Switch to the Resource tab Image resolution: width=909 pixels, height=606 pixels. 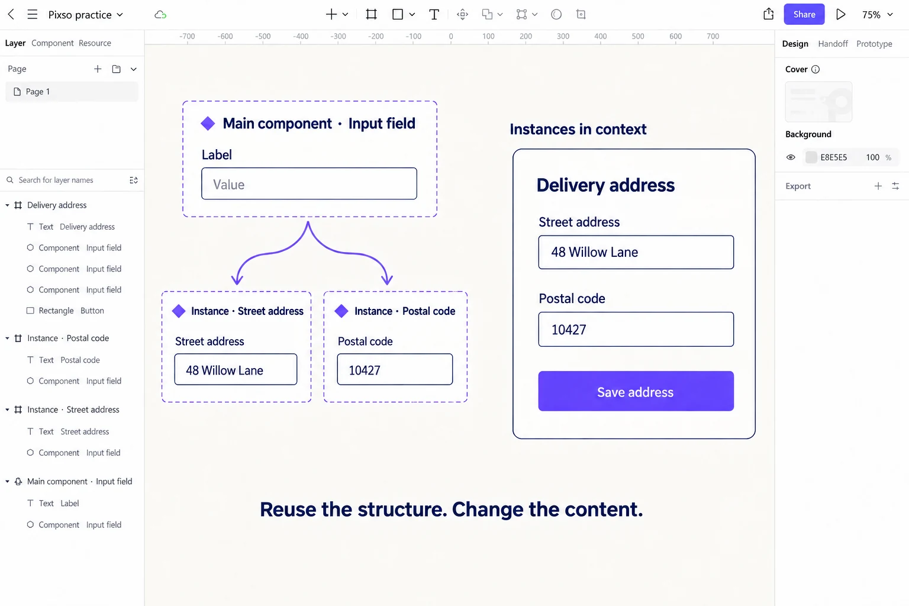tap(95, 43)
